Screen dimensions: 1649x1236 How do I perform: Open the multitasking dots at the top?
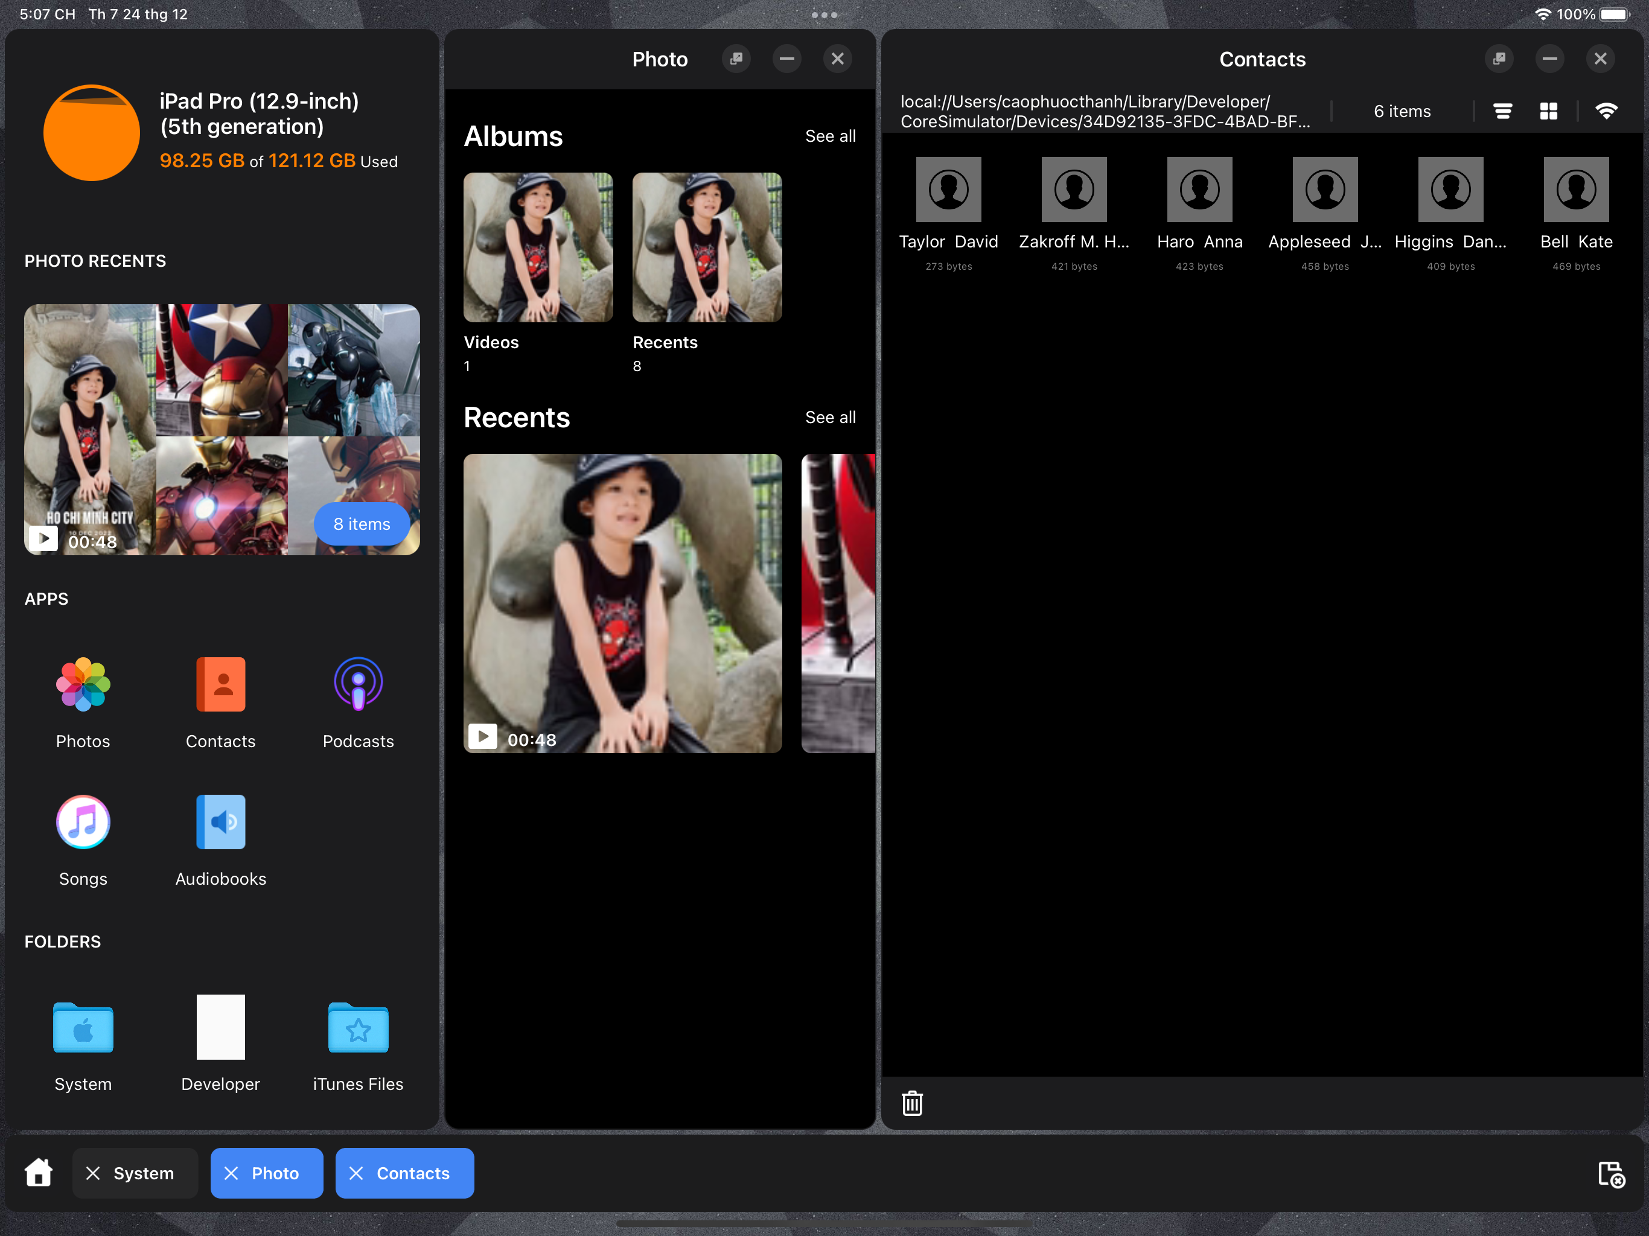(824, 14)
